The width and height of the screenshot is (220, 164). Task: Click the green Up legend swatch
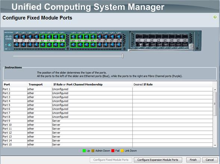[x=84, y=151]
